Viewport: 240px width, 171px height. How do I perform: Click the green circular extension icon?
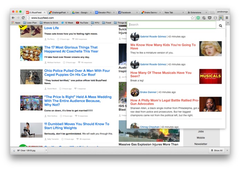198,18
